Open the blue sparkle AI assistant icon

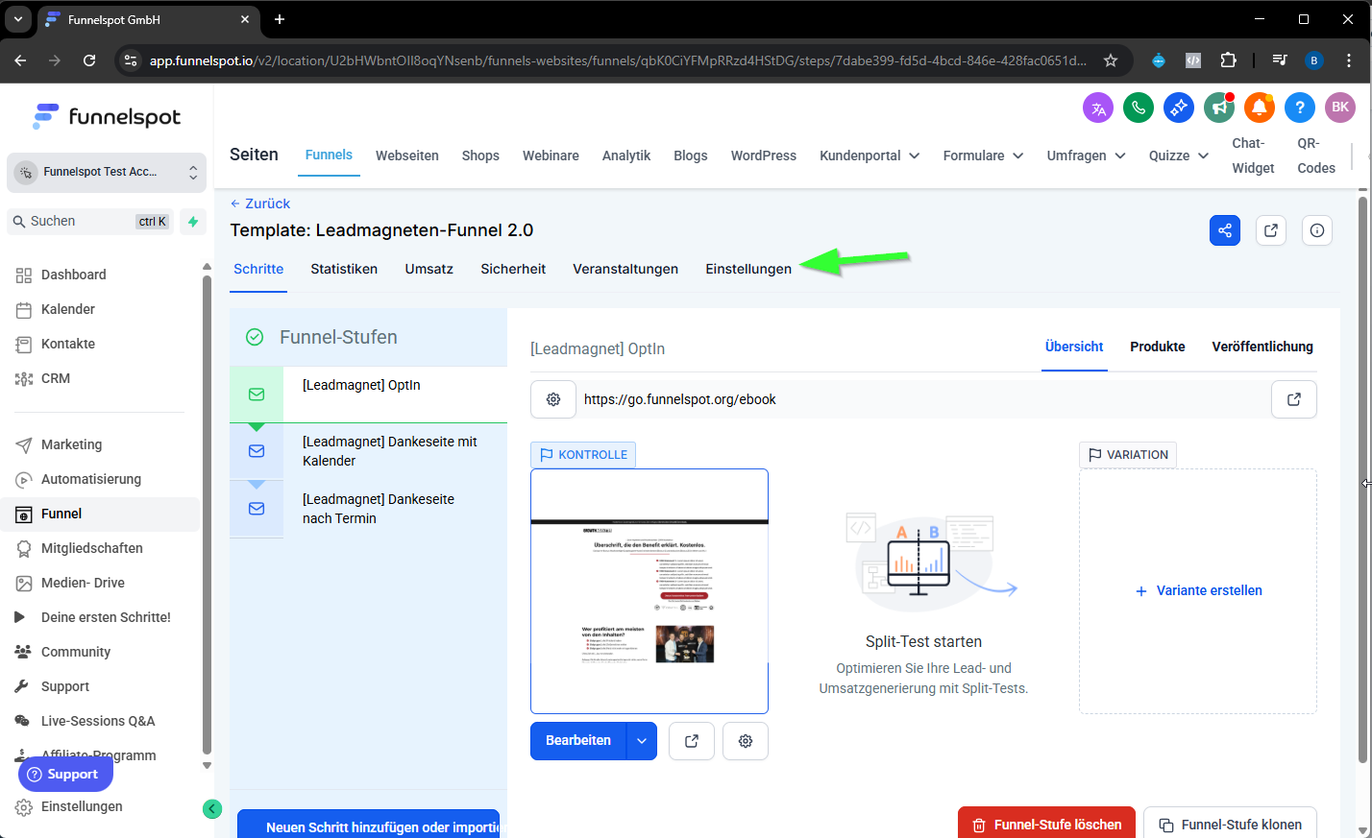(x=1179, y=108)
